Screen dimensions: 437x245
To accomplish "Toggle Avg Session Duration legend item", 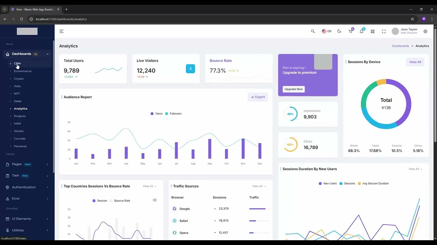I will click(x=373, y=183).
